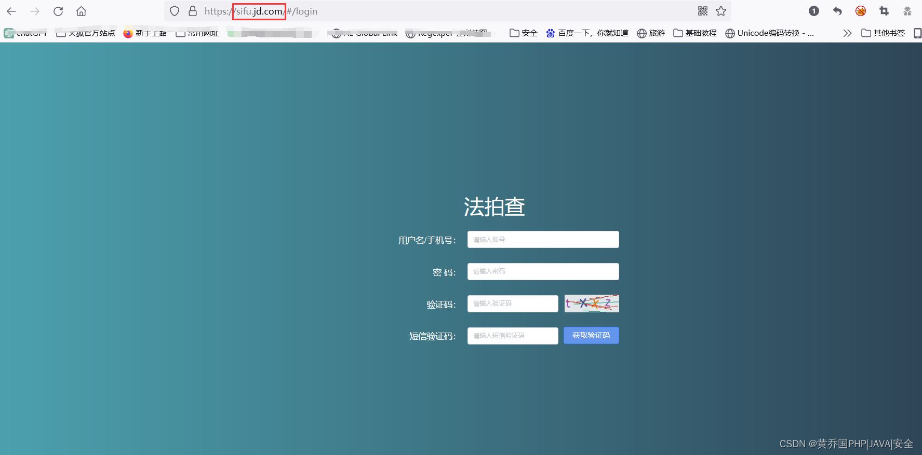922x455 pixels.
Task: Focus the 密码 password input field
Action: [543, 271]
